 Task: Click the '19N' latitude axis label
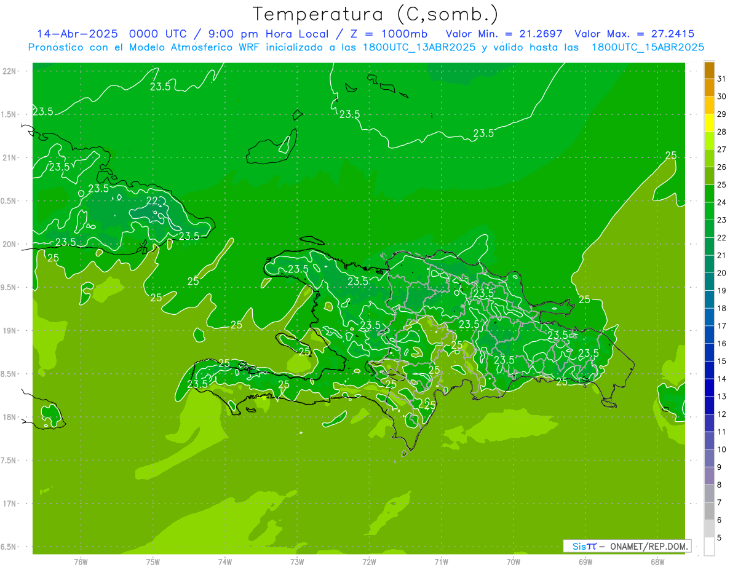[x=10, y=330]
